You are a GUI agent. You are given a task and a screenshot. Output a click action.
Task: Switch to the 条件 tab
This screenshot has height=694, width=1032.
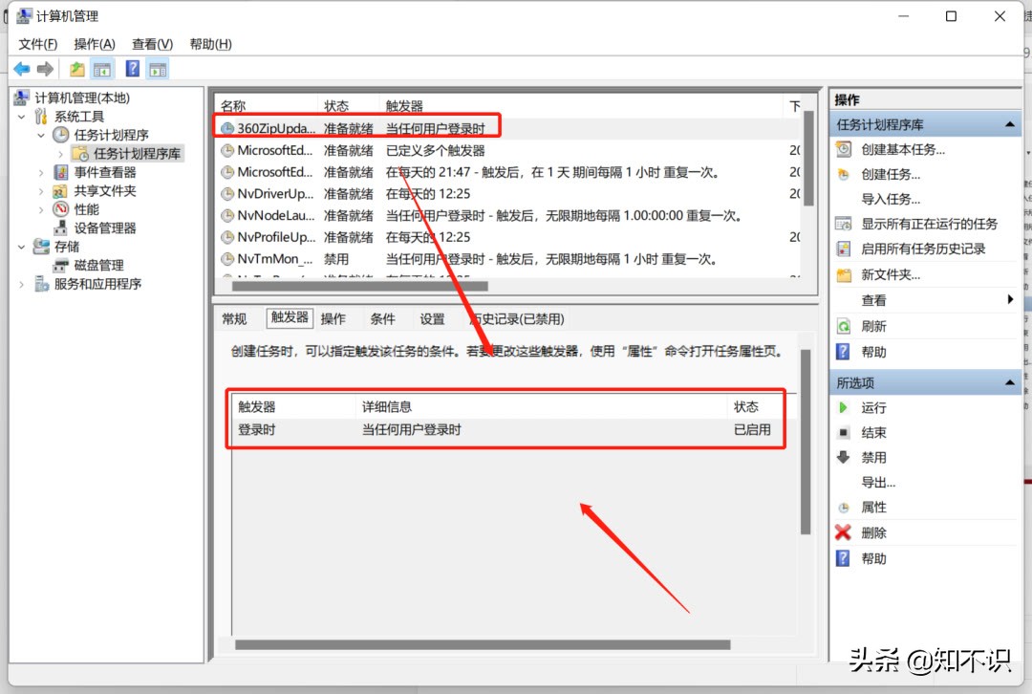click(382, 318)
